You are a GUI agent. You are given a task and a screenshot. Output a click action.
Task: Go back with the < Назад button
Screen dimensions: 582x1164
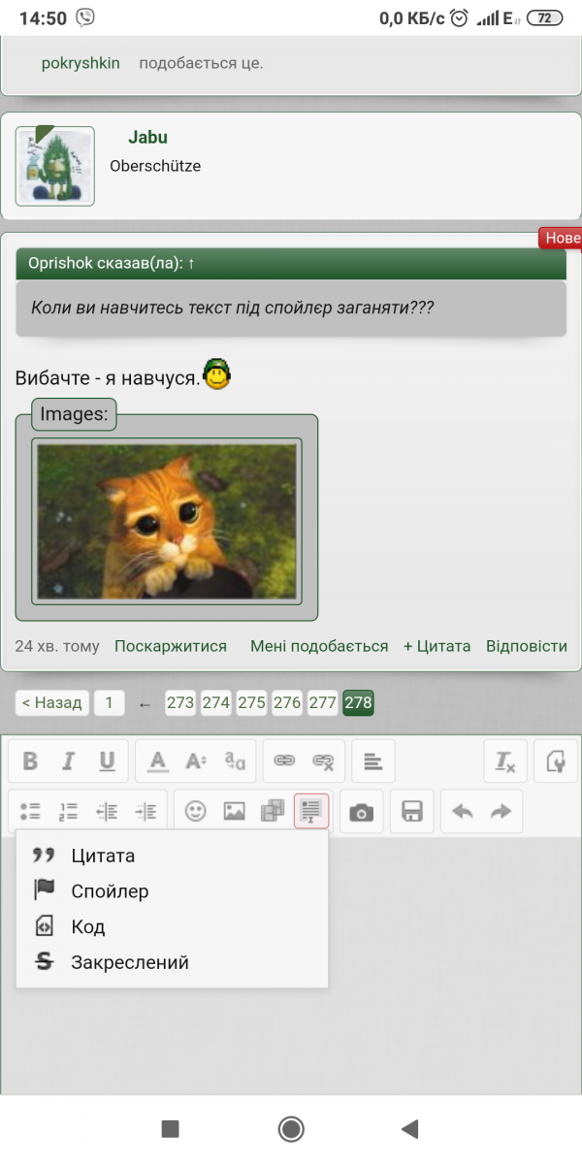click(52, 702)
